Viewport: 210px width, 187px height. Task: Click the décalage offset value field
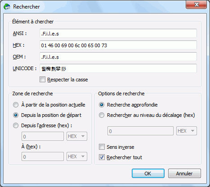coord(140,131)
